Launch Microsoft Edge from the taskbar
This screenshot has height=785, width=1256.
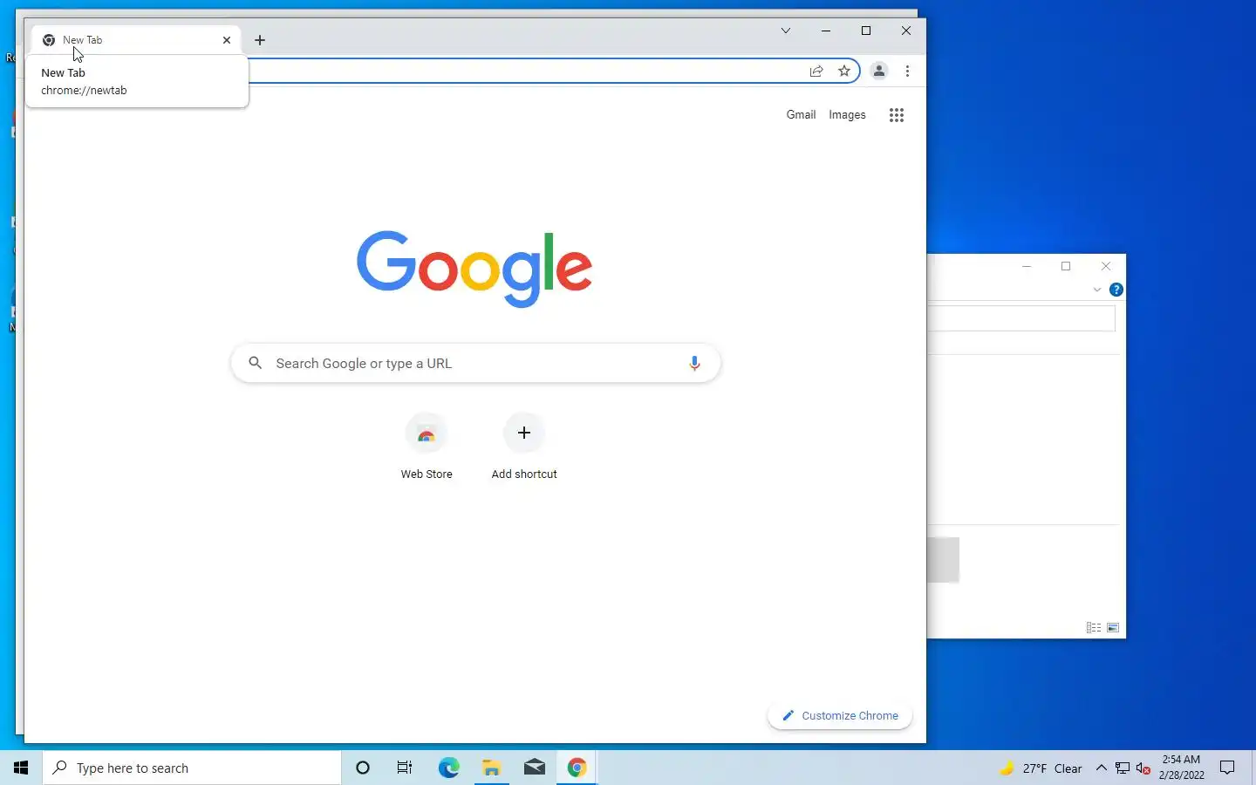[448, 768]
